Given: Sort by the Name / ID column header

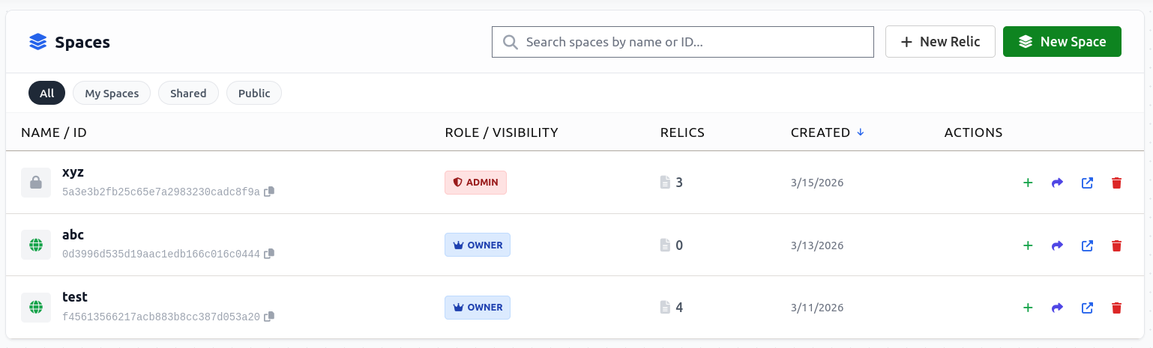Looking at the screenshot, I should point(54,132).
